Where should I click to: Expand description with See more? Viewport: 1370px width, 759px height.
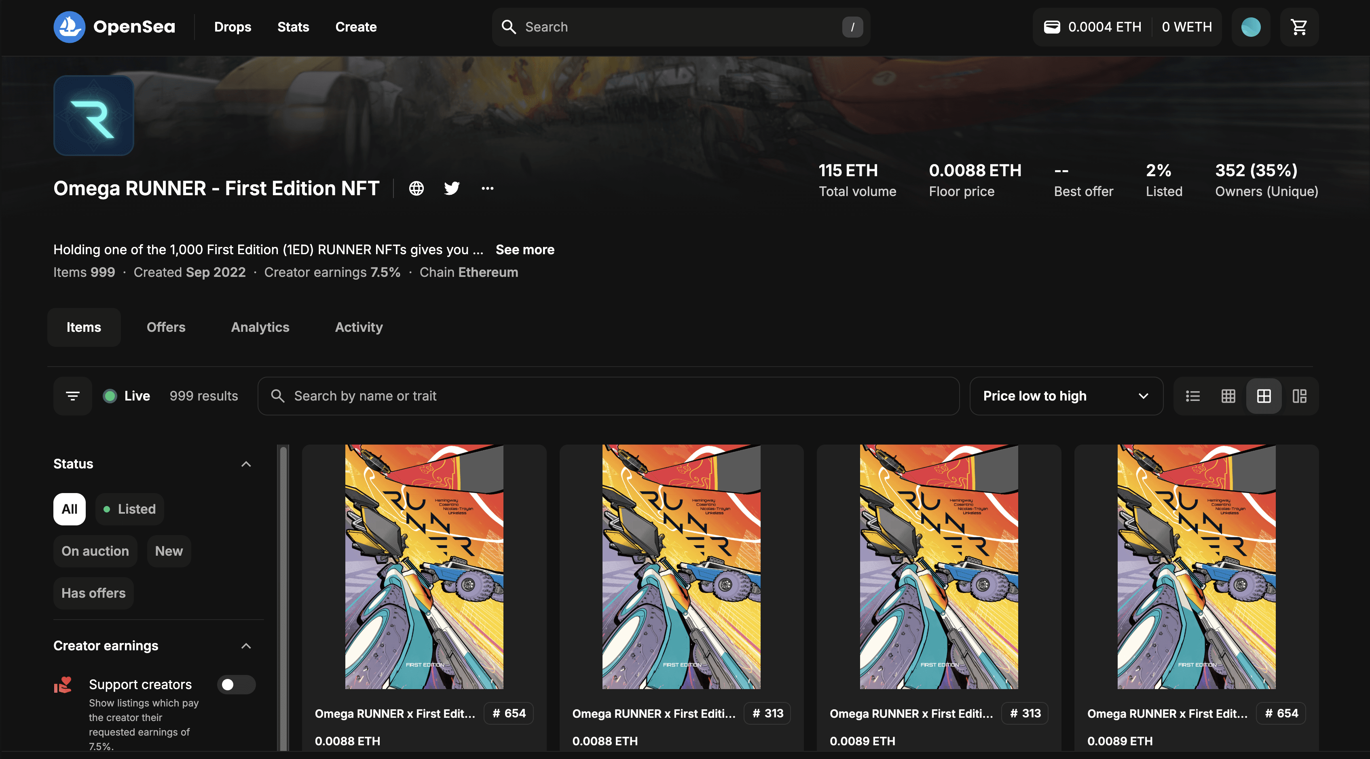tap(525, 250)
